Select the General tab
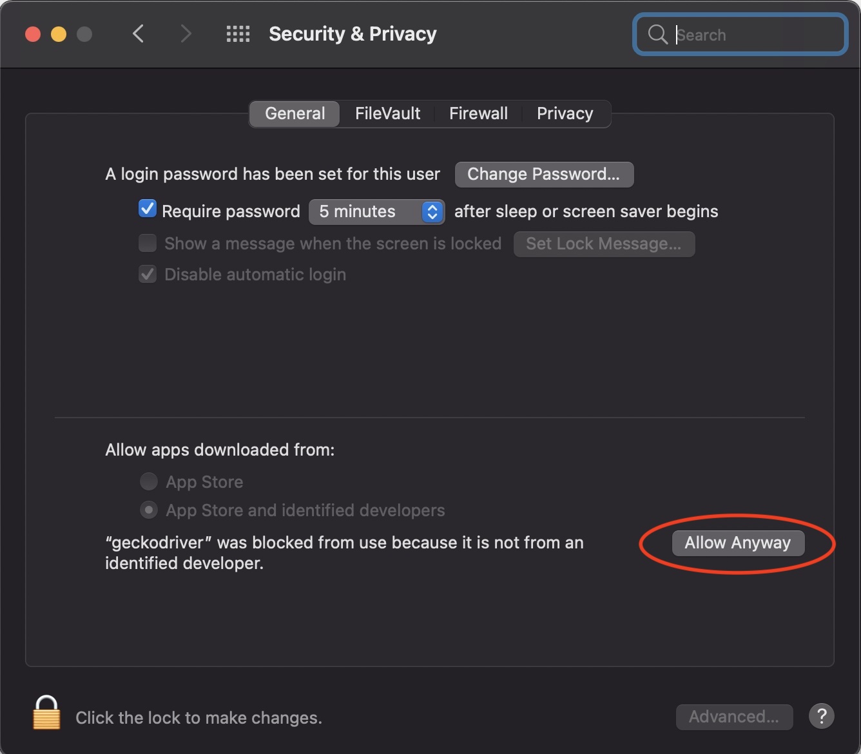861x754 pixels. (x=295, y=113)
